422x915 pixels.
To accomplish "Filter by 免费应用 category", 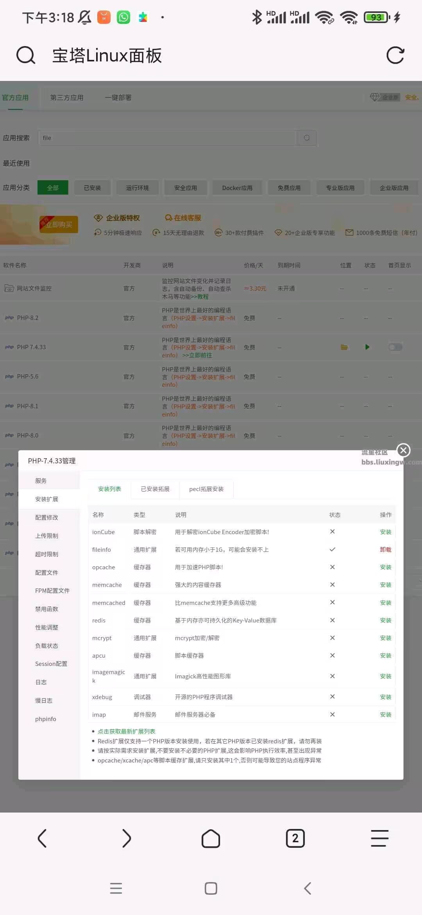I will point(289,188).
